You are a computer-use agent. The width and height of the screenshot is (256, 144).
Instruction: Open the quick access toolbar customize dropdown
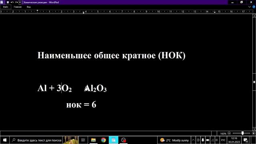pos(20,2)
